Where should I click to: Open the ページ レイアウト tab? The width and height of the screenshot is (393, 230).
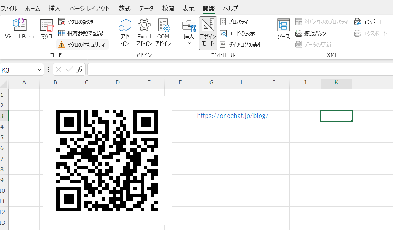click(x=89, y=8)
